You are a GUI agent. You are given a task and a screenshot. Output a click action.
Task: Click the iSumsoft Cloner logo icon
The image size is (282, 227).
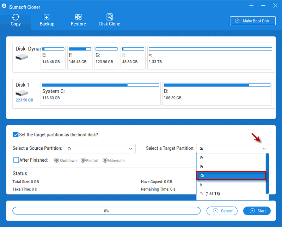(5, 7)
